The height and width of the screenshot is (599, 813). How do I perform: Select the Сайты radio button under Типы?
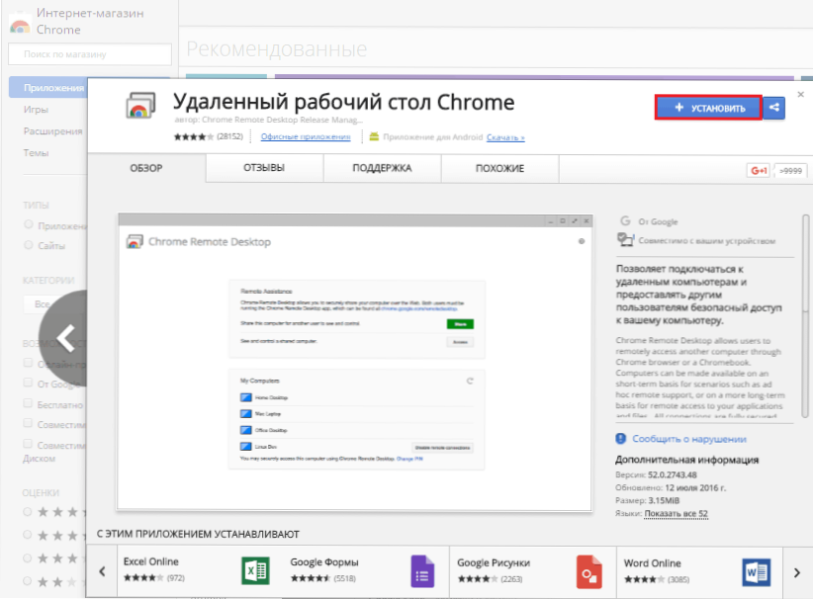click(x=28, y=244)
